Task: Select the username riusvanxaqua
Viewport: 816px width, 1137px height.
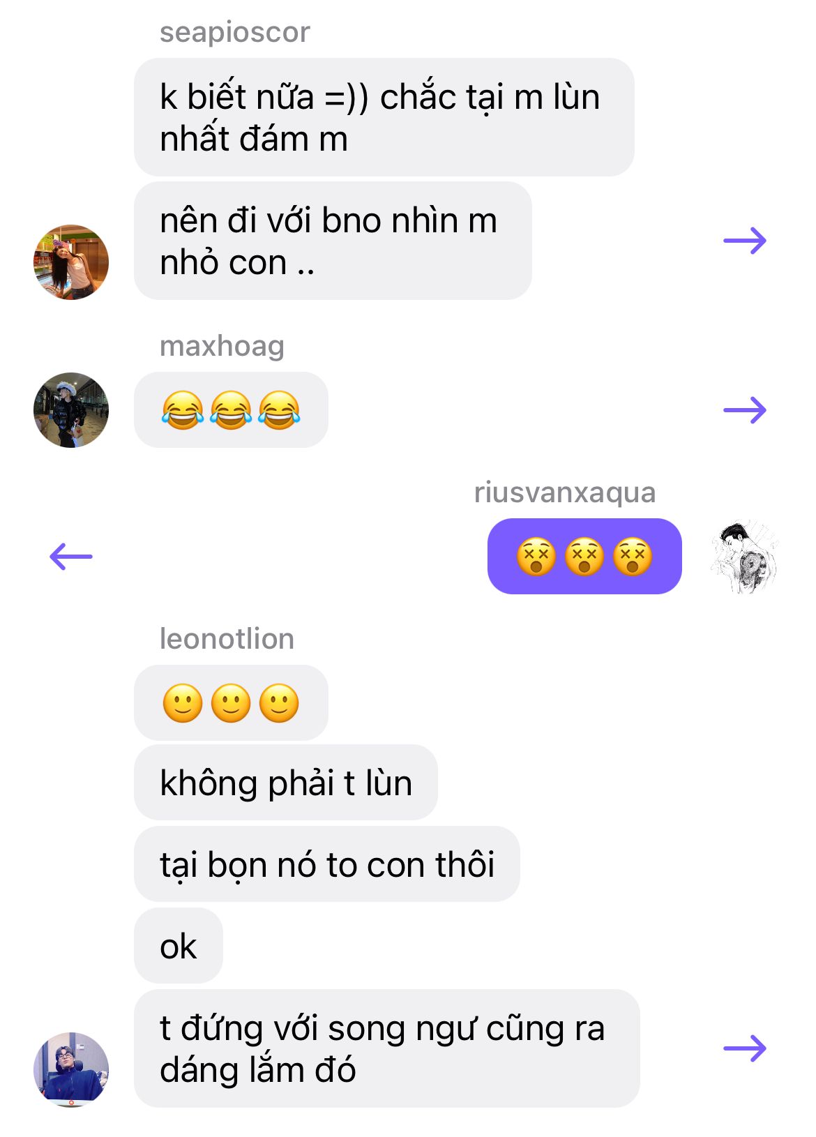Action: (565, 492)
